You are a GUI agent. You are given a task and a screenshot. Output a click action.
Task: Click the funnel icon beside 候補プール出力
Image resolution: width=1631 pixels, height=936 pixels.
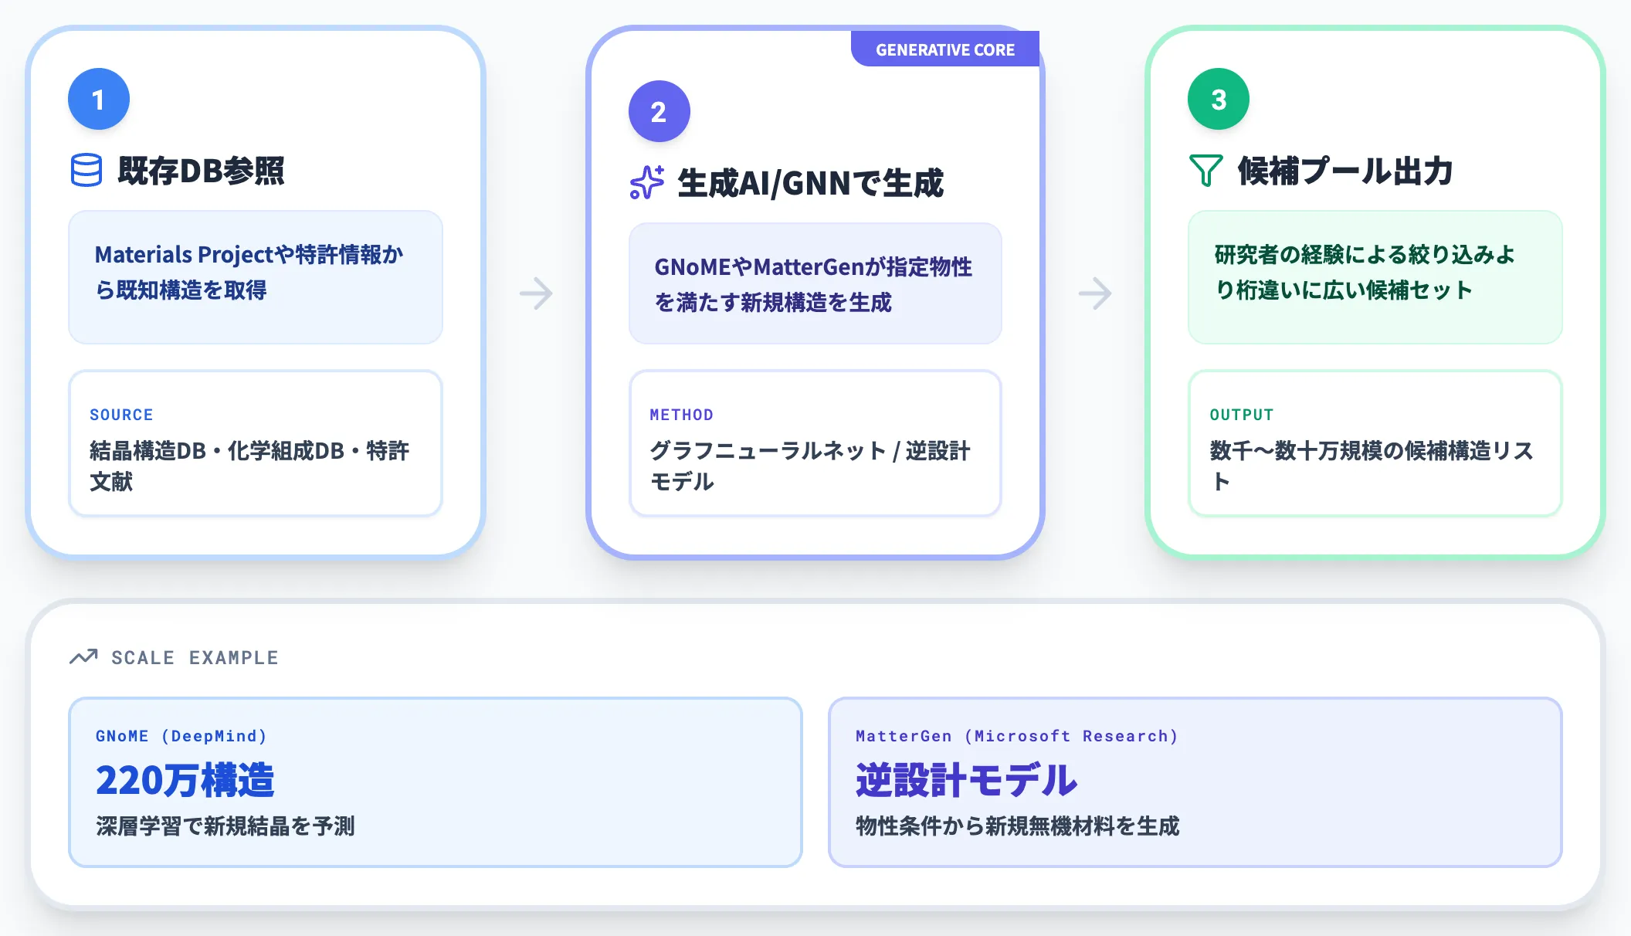pyautogui.click(x=1205, y=170)
